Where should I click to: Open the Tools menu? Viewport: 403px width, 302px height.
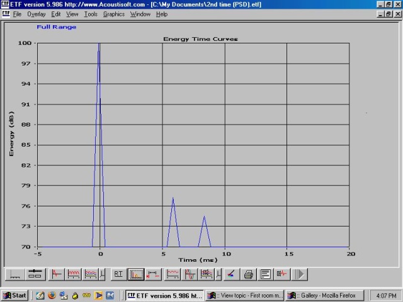pyautogui.click(x=91, y=14)
